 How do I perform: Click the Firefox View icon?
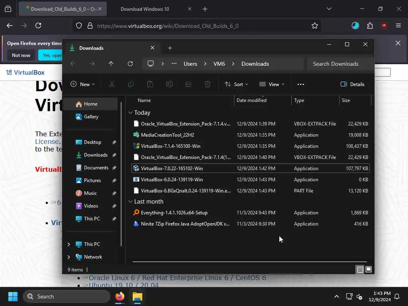pyautogui.click(x=8, y=9)
